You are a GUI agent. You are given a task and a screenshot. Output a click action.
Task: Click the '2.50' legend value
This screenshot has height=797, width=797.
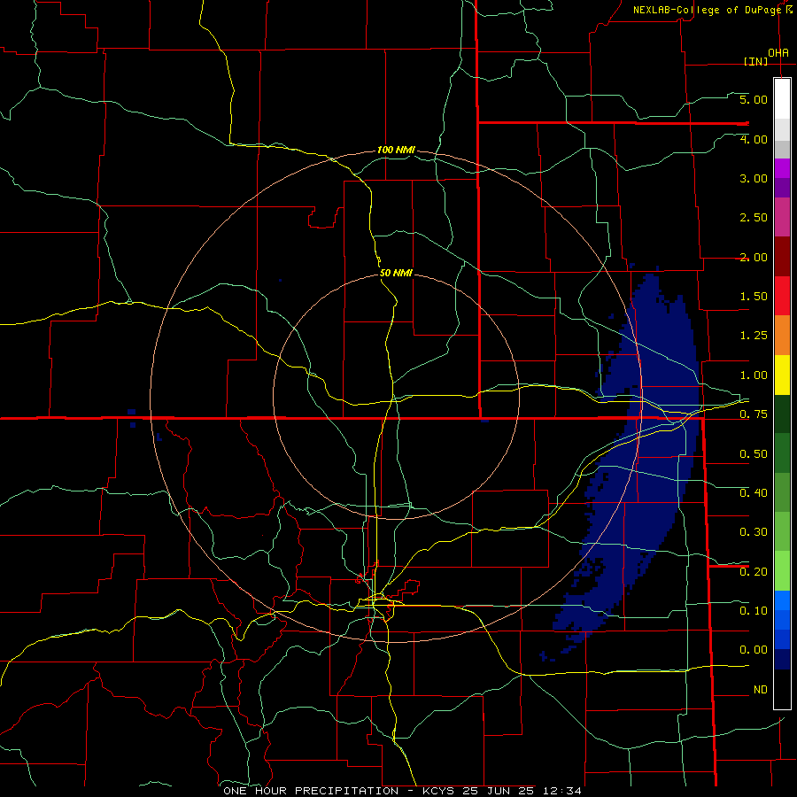click(x=754, y=218)
